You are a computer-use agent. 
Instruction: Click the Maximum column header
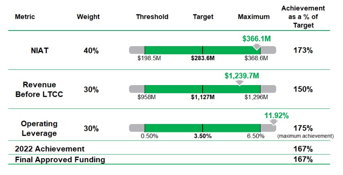(x=254, y=17)
